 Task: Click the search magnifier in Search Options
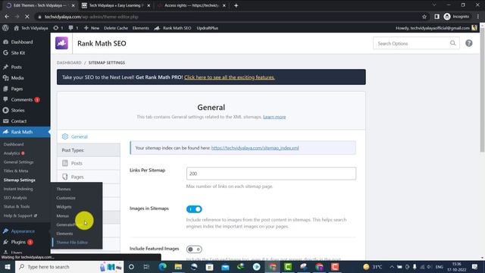(453, 43)
